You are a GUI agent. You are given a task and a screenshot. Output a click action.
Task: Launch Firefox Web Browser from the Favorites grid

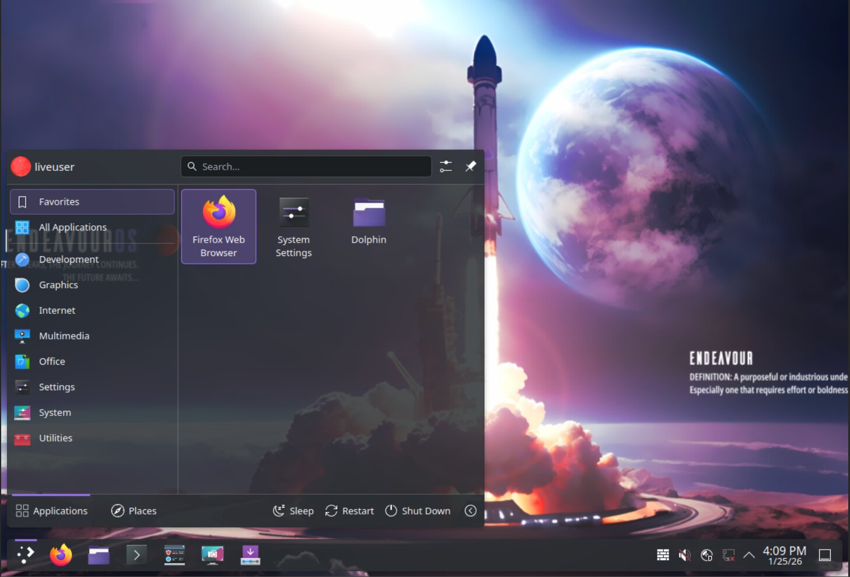pyautogui.click(x=219, y=226)
